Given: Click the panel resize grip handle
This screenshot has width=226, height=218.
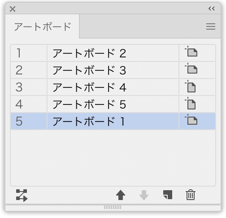Looking at the screenshot, I should point(113,207).
